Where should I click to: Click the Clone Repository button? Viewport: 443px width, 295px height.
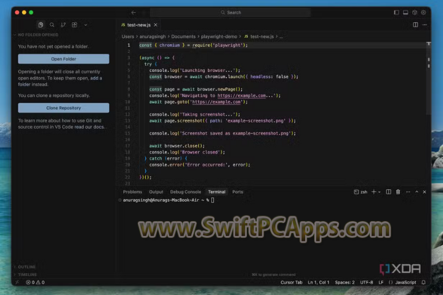click(63, 108)
